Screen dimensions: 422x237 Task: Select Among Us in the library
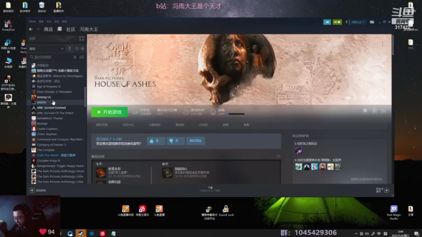[44, 97]
